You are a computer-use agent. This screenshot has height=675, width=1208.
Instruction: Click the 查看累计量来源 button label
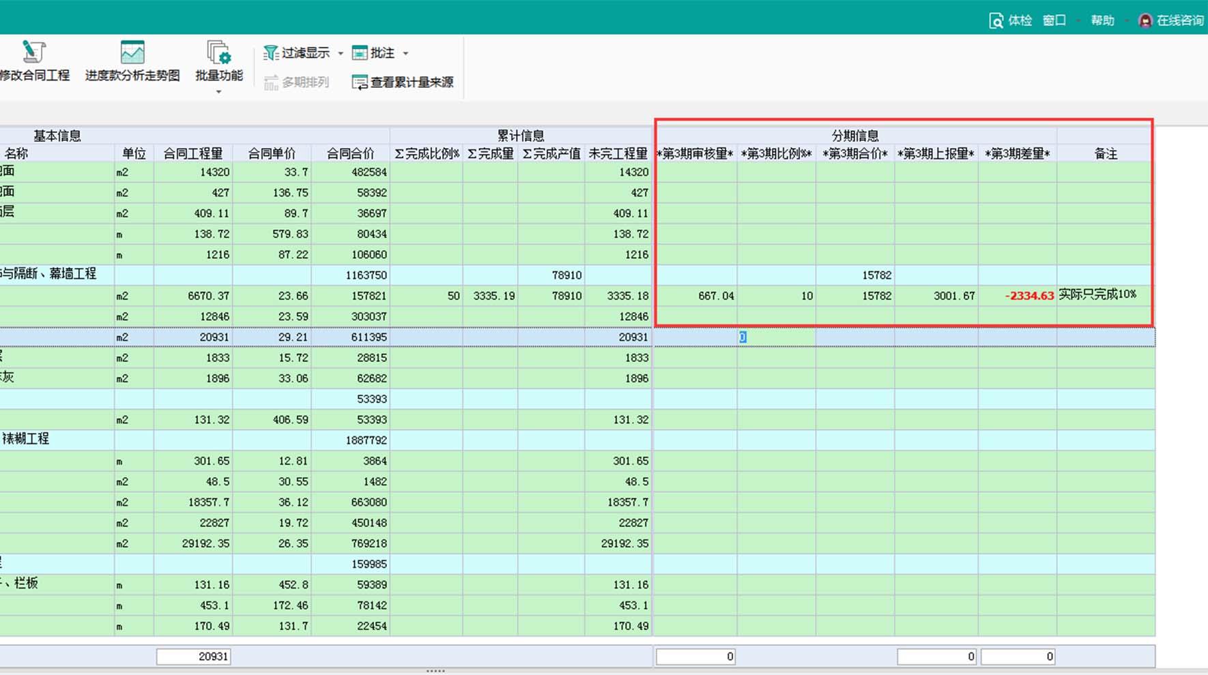point(412,82)
